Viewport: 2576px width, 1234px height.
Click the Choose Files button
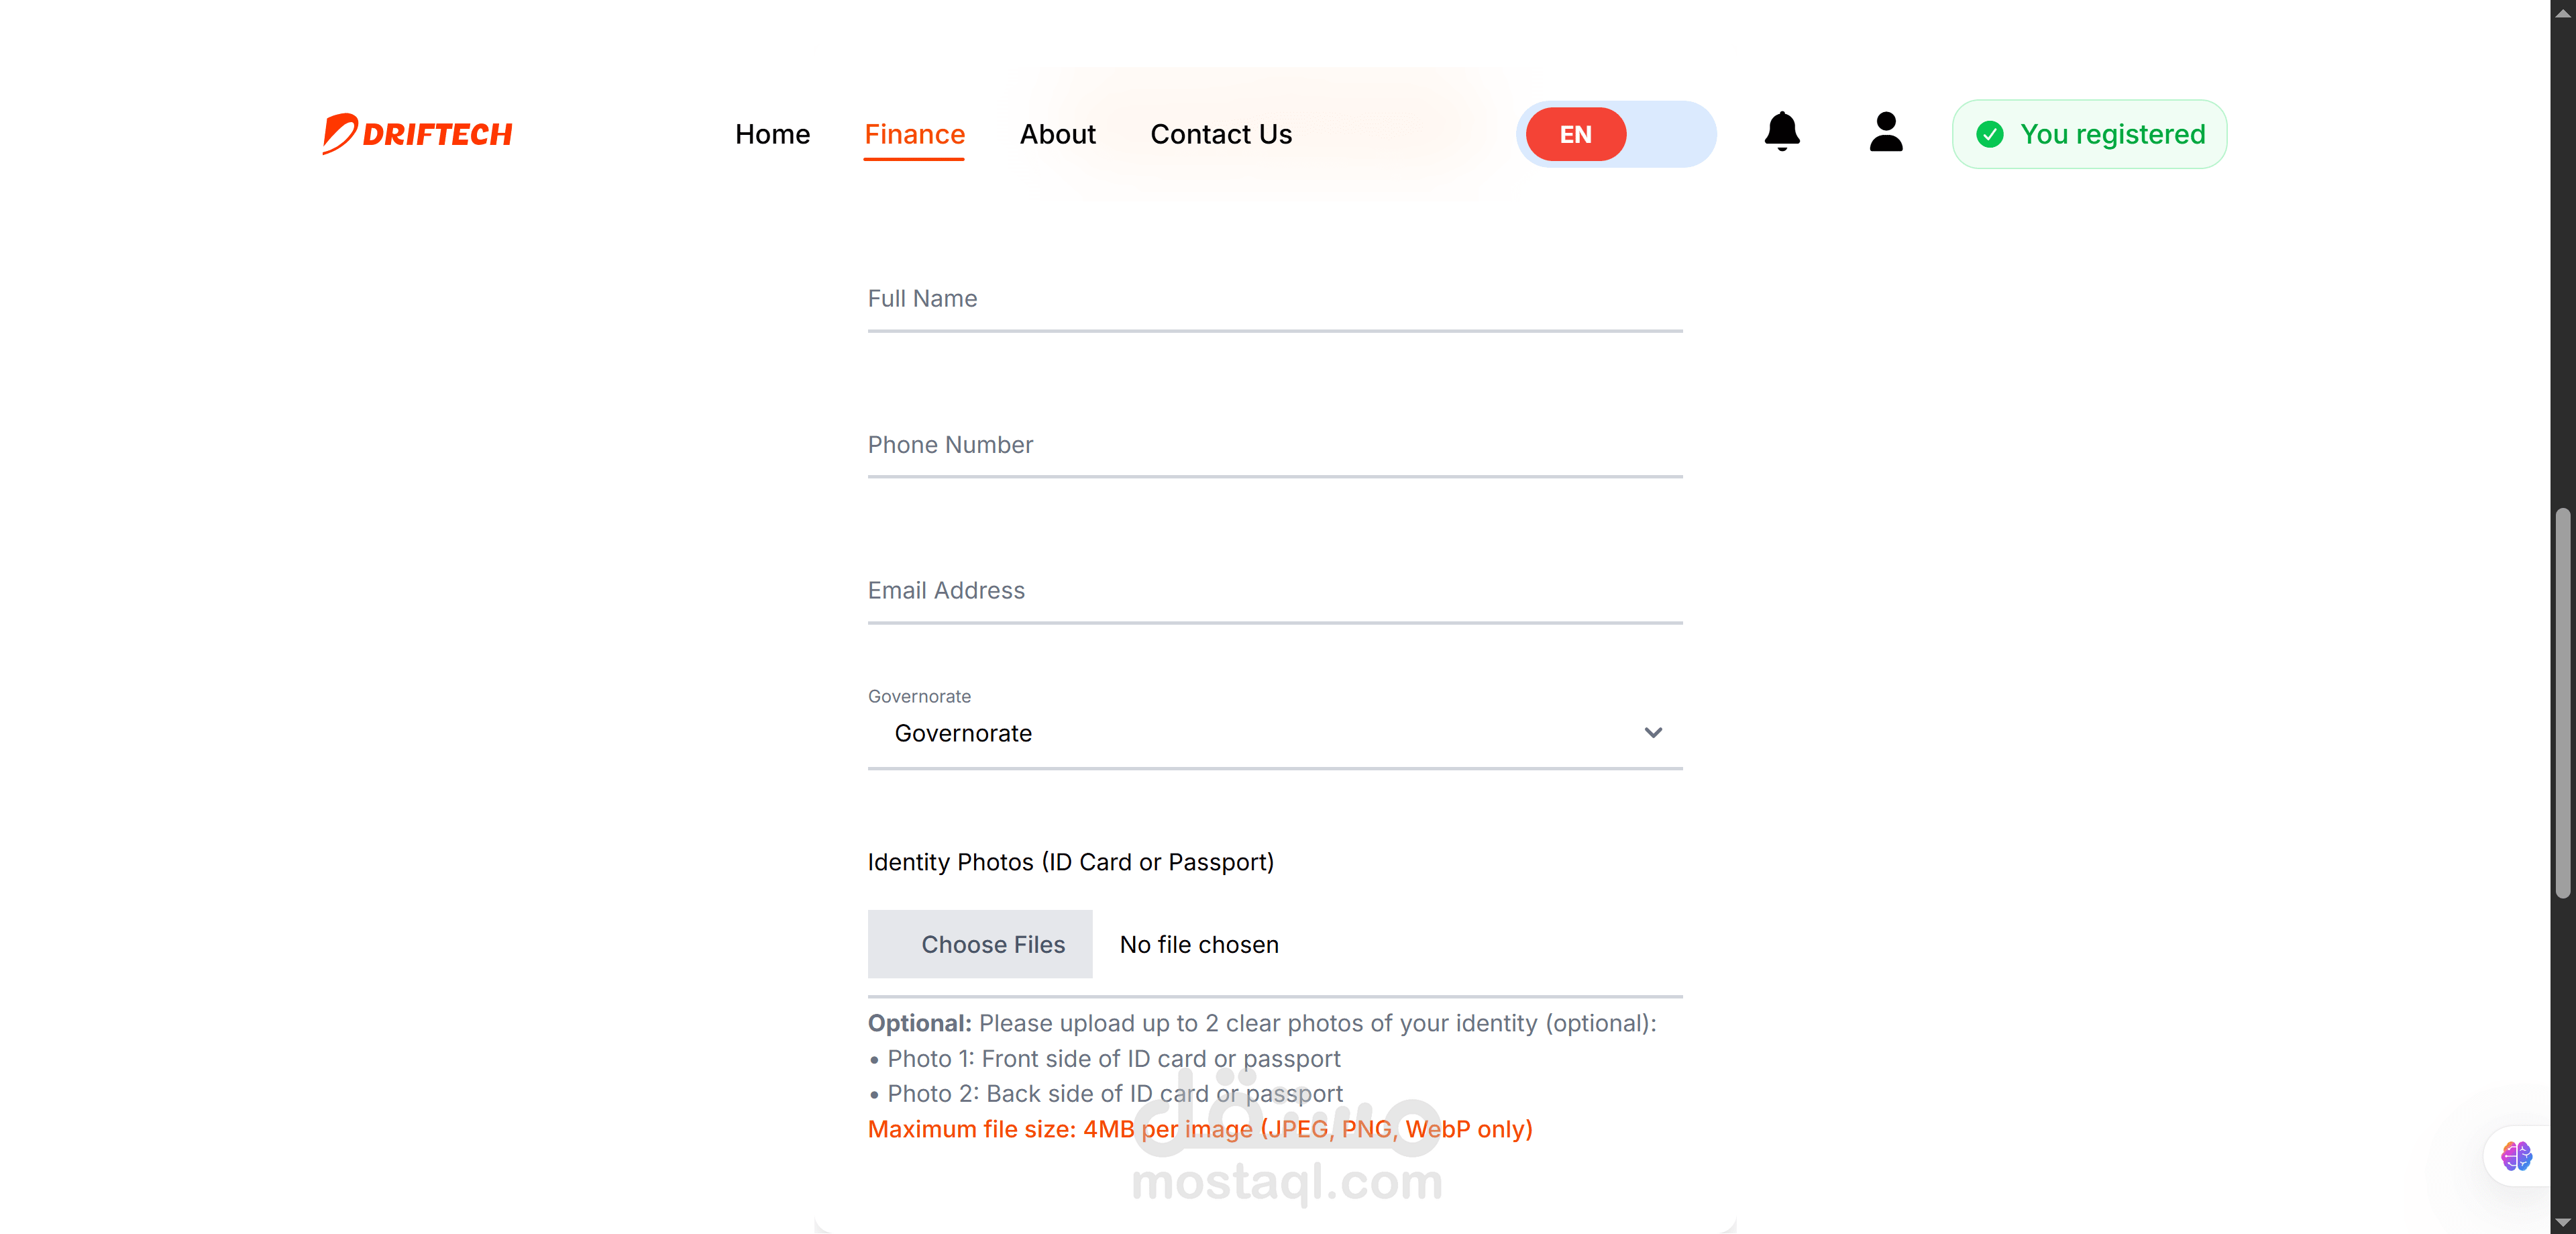click(x=979, y=944)
